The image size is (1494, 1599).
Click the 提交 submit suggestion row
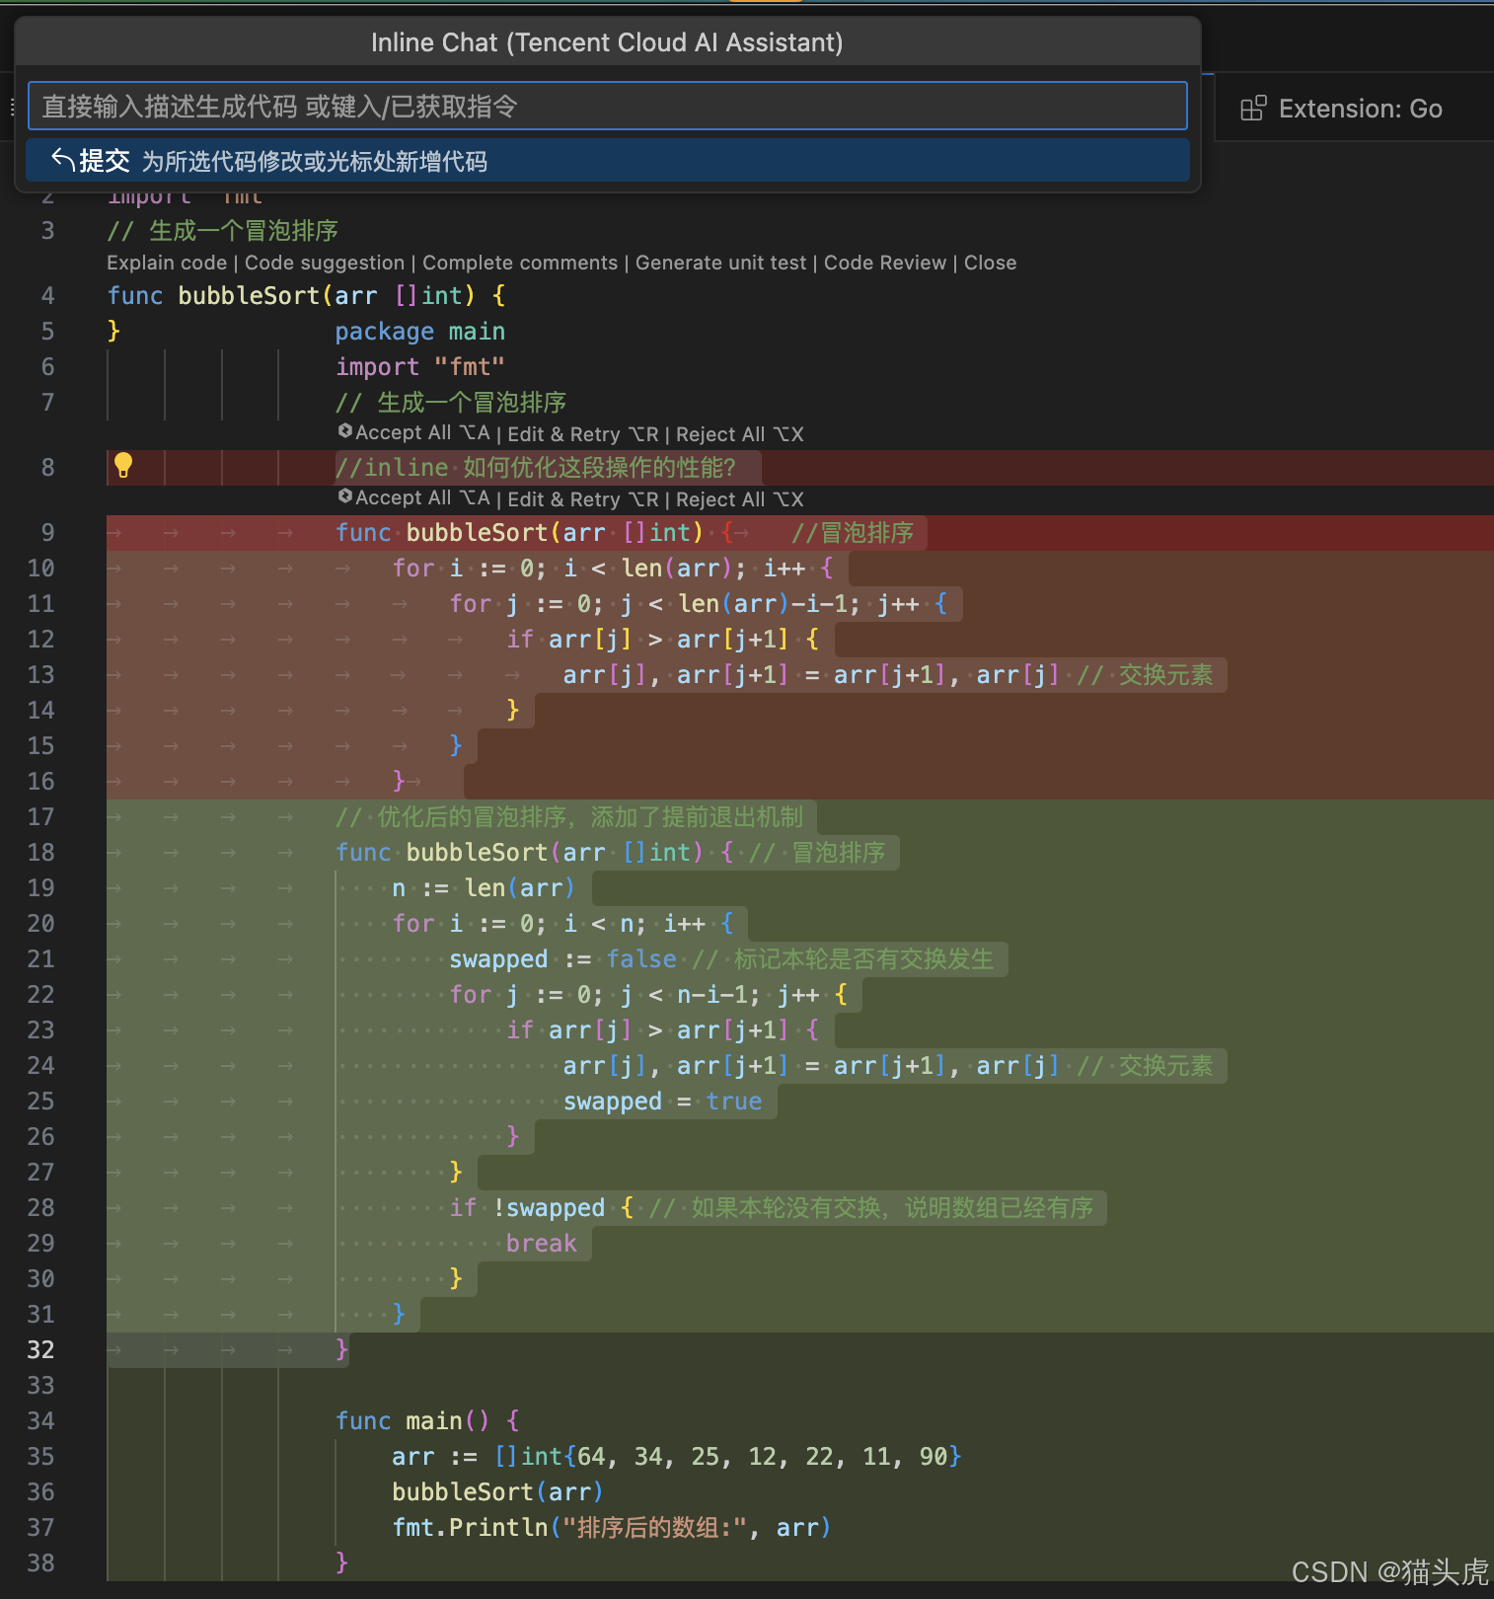click(607, 160)
